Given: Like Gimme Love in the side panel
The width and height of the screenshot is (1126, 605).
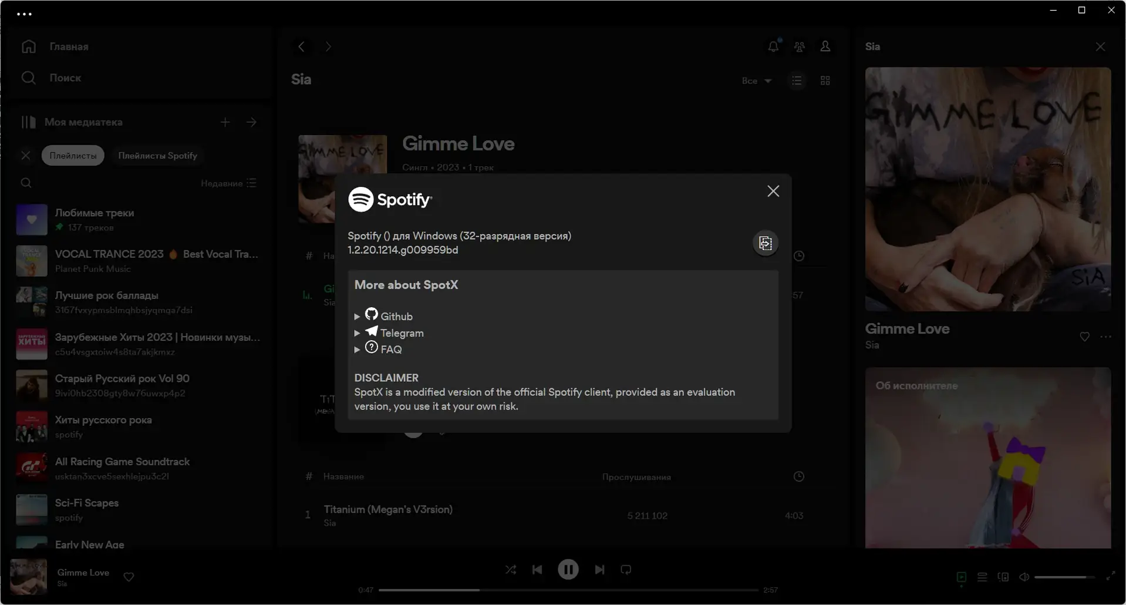Looking at the screenshot, I should coord(1084,337).
